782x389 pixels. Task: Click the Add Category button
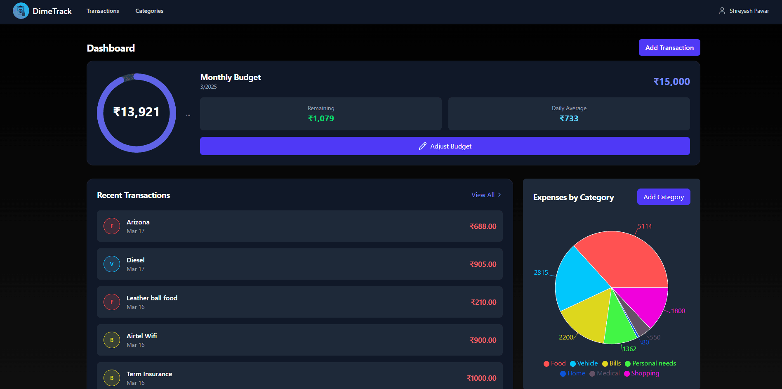664,197
